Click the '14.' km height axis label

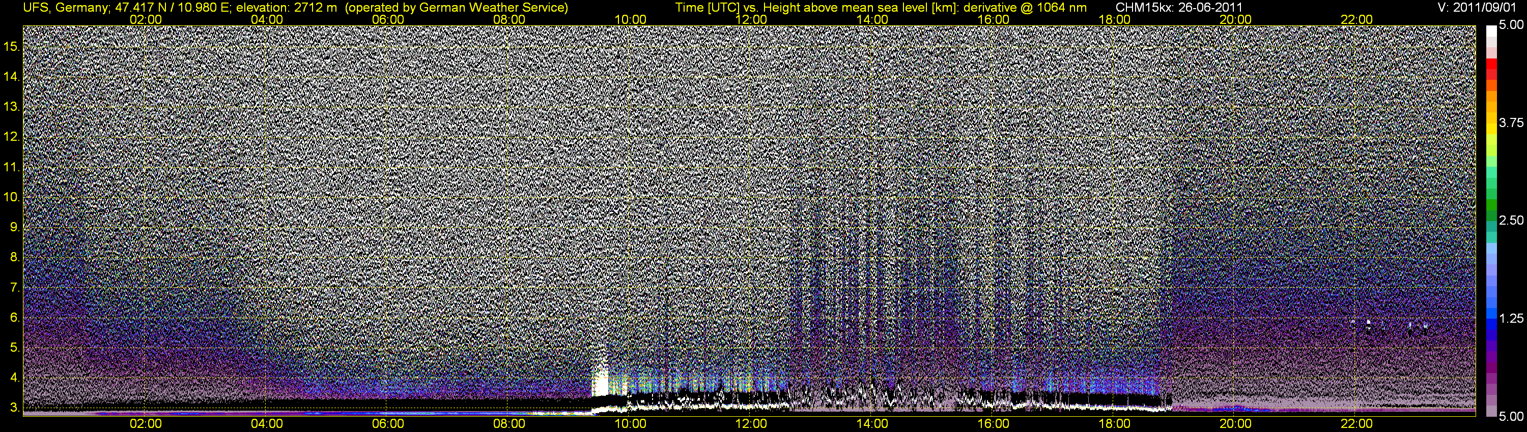(x=12, y=77)
